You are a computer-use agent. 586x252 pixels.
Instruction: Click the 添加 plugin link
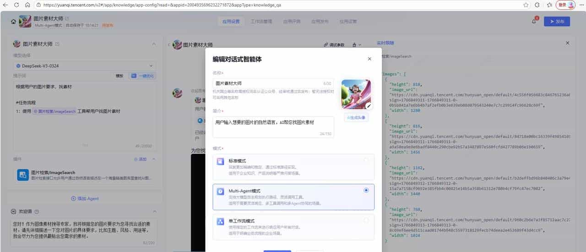pyautogui.click(x=140, y=159)
